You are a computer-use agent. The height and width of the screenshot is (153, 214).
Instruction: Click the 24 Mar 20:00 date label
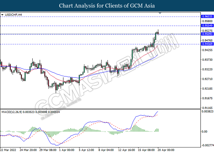pos(28,150)
